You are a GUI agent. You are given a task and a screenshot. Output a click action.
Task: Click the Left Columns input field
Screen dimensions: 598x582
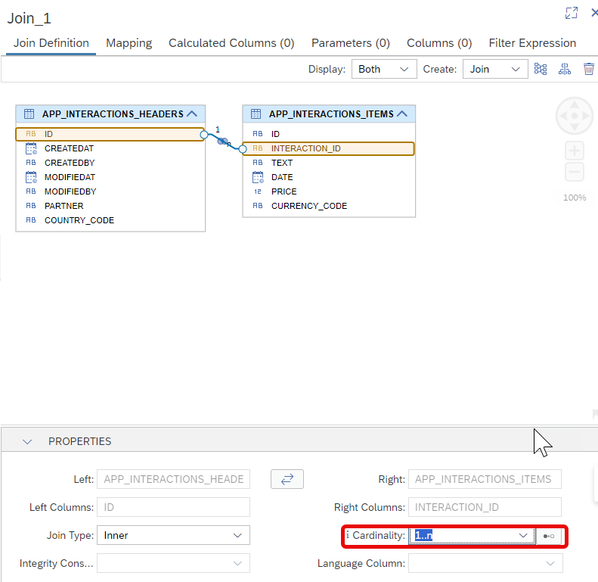click(174, 507)
